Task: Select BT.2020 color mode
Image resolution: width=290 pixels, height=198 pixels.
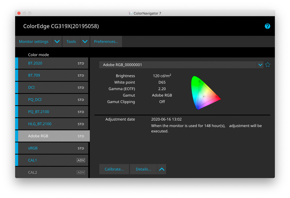Action: click(x=52, y=63)
